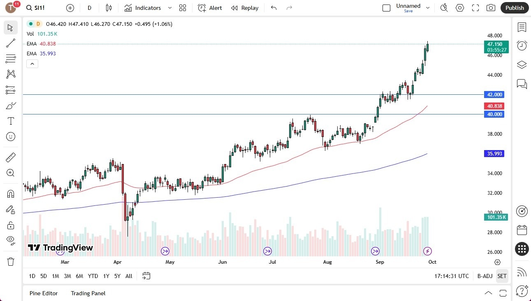Collapse the indicator legend with the chevron
This screenshot has height=301, width=531.
coord(32,64)
